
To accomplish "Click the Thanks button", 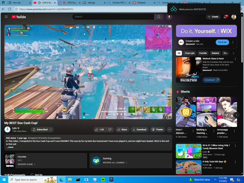I will point(158,130).
